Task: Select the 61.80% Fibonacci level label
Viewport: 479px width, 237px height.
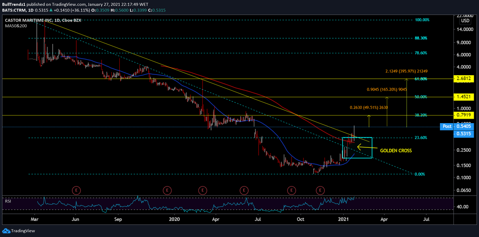Action: pos(421,79)
